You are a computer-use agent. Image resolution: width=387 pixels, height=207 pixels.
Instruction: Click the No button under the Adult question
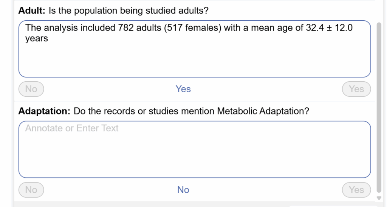pyautogui.click(x=31, y=89)
